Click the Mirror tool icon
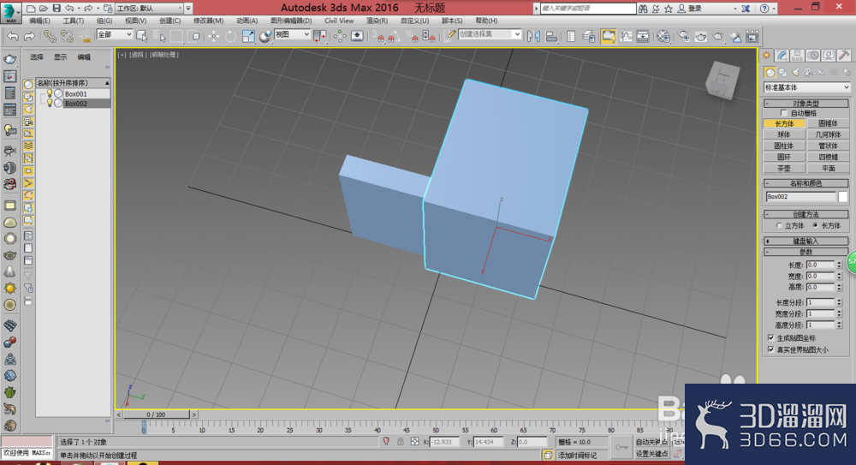856x465 pixels. click(x=533, y=36)
